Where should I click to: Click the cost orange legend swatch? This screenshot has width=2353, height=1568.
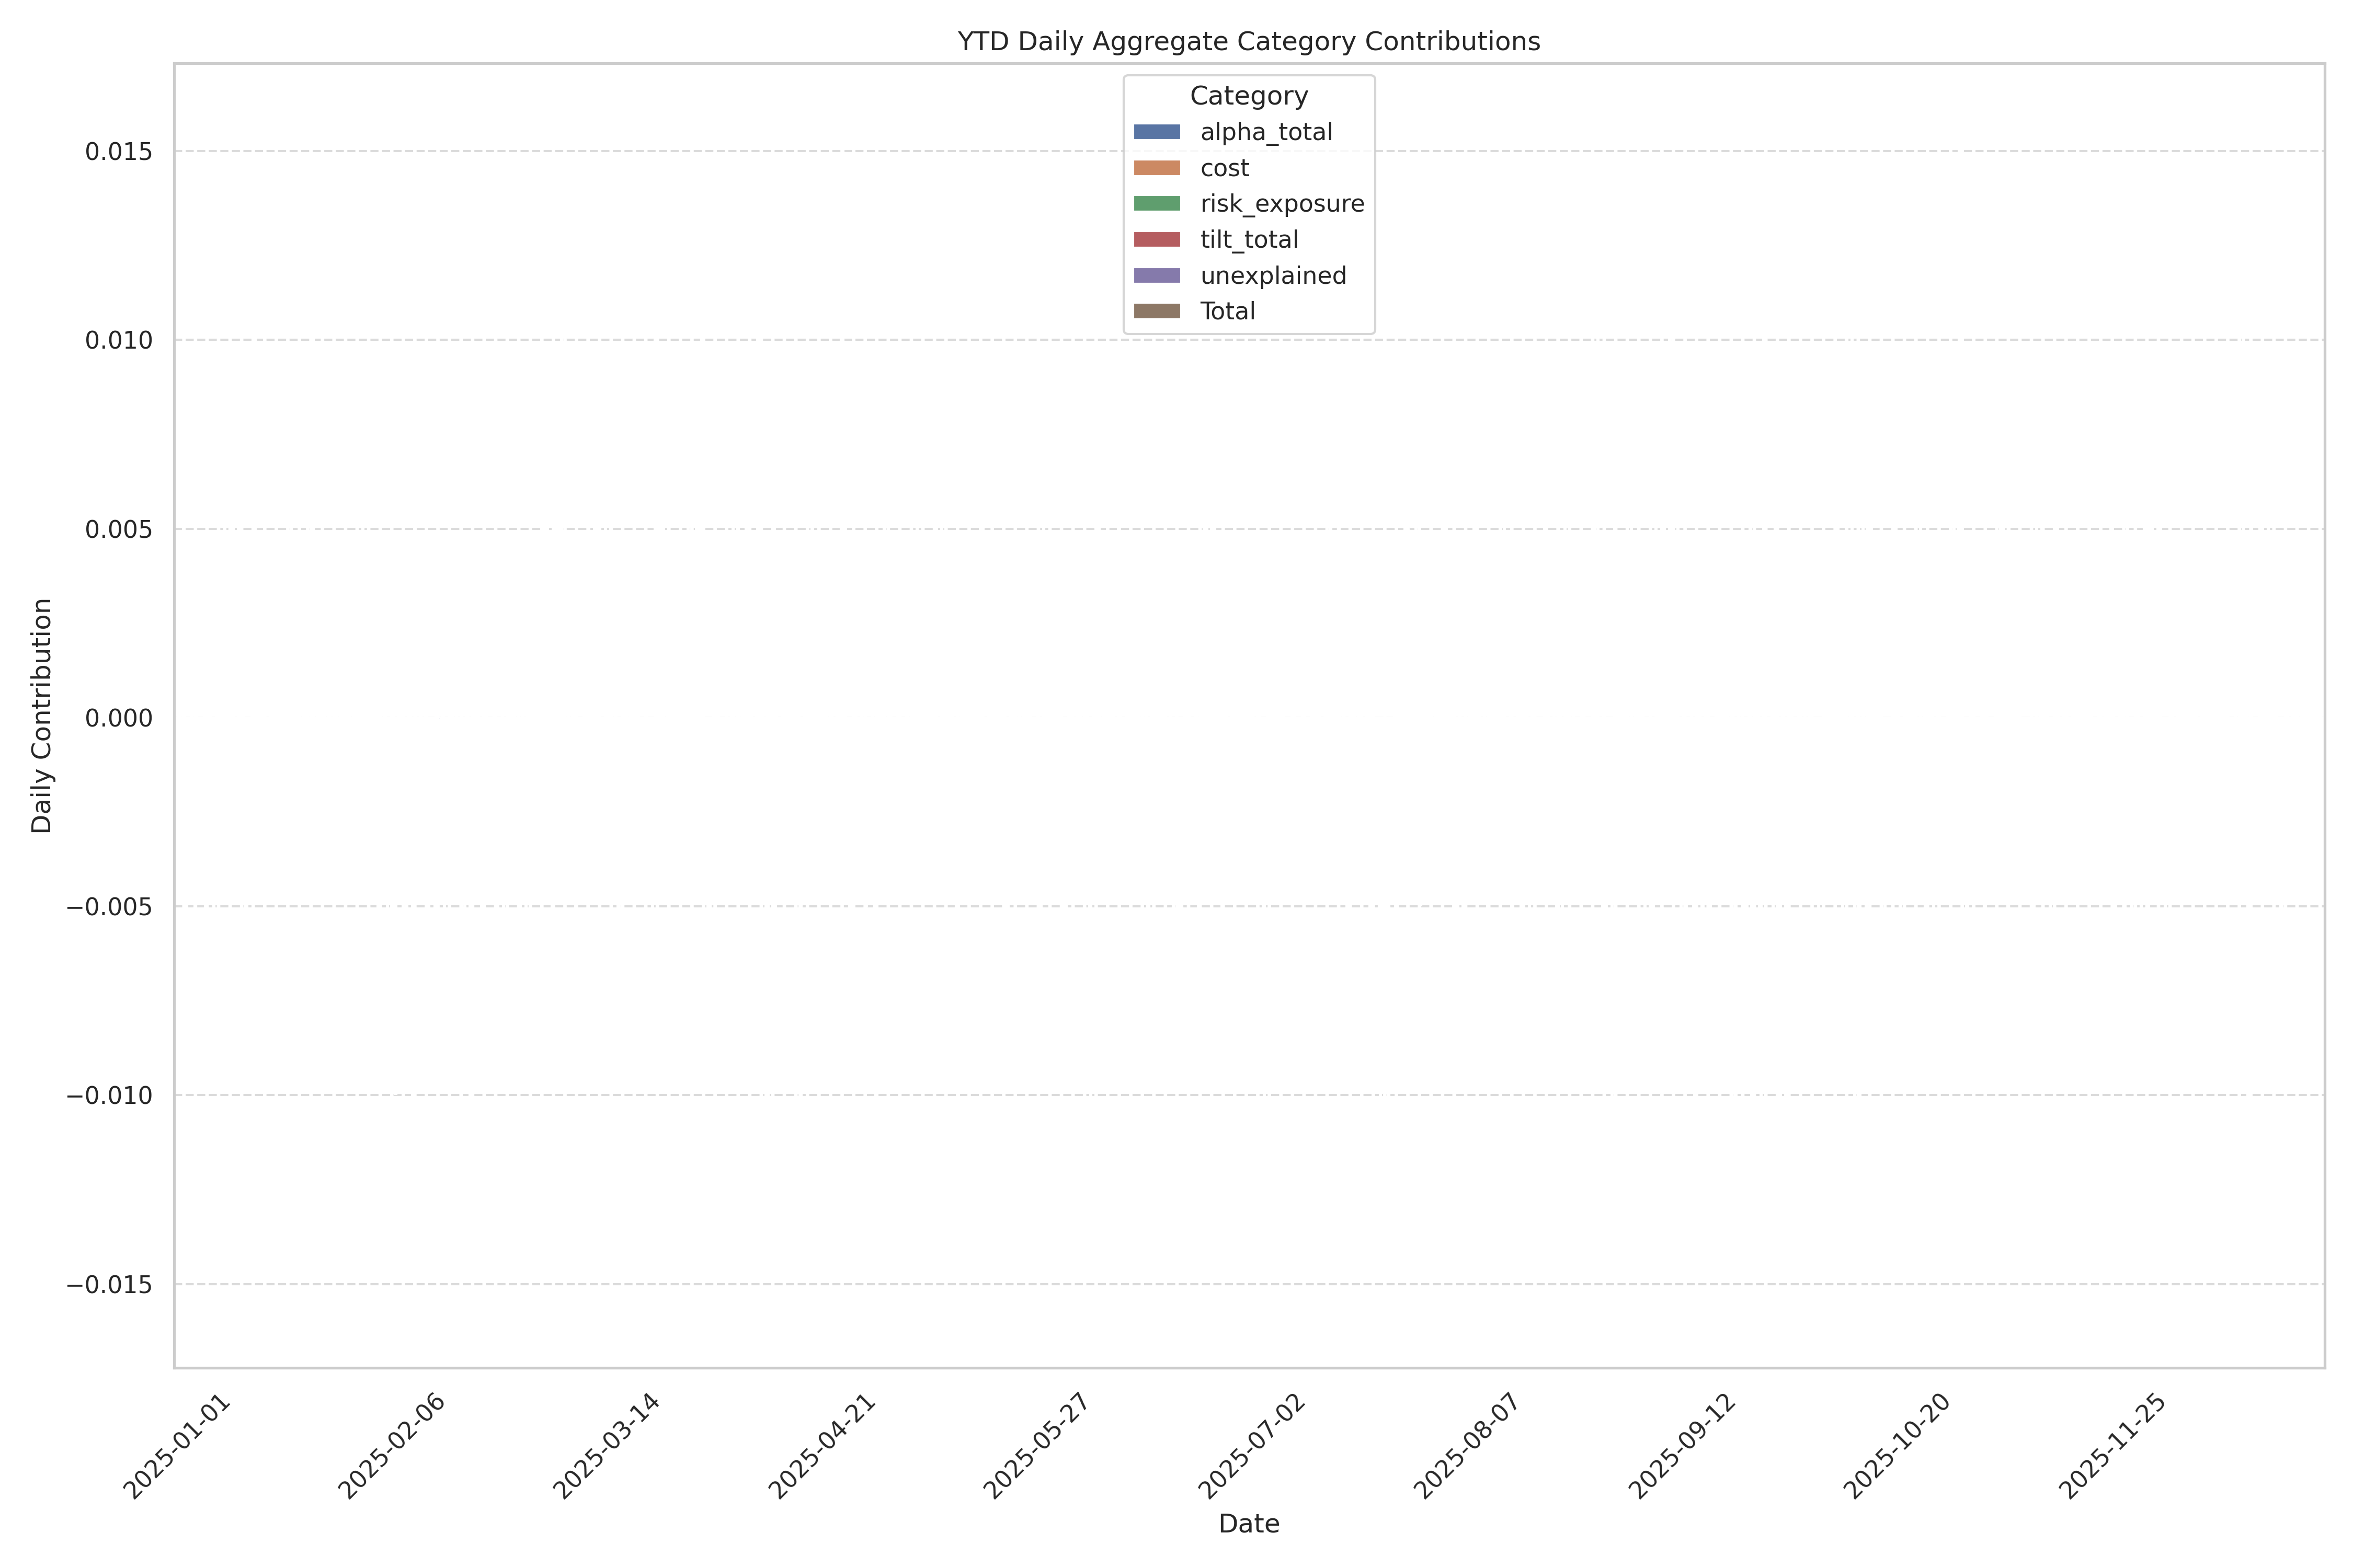tap(1157, 168)
